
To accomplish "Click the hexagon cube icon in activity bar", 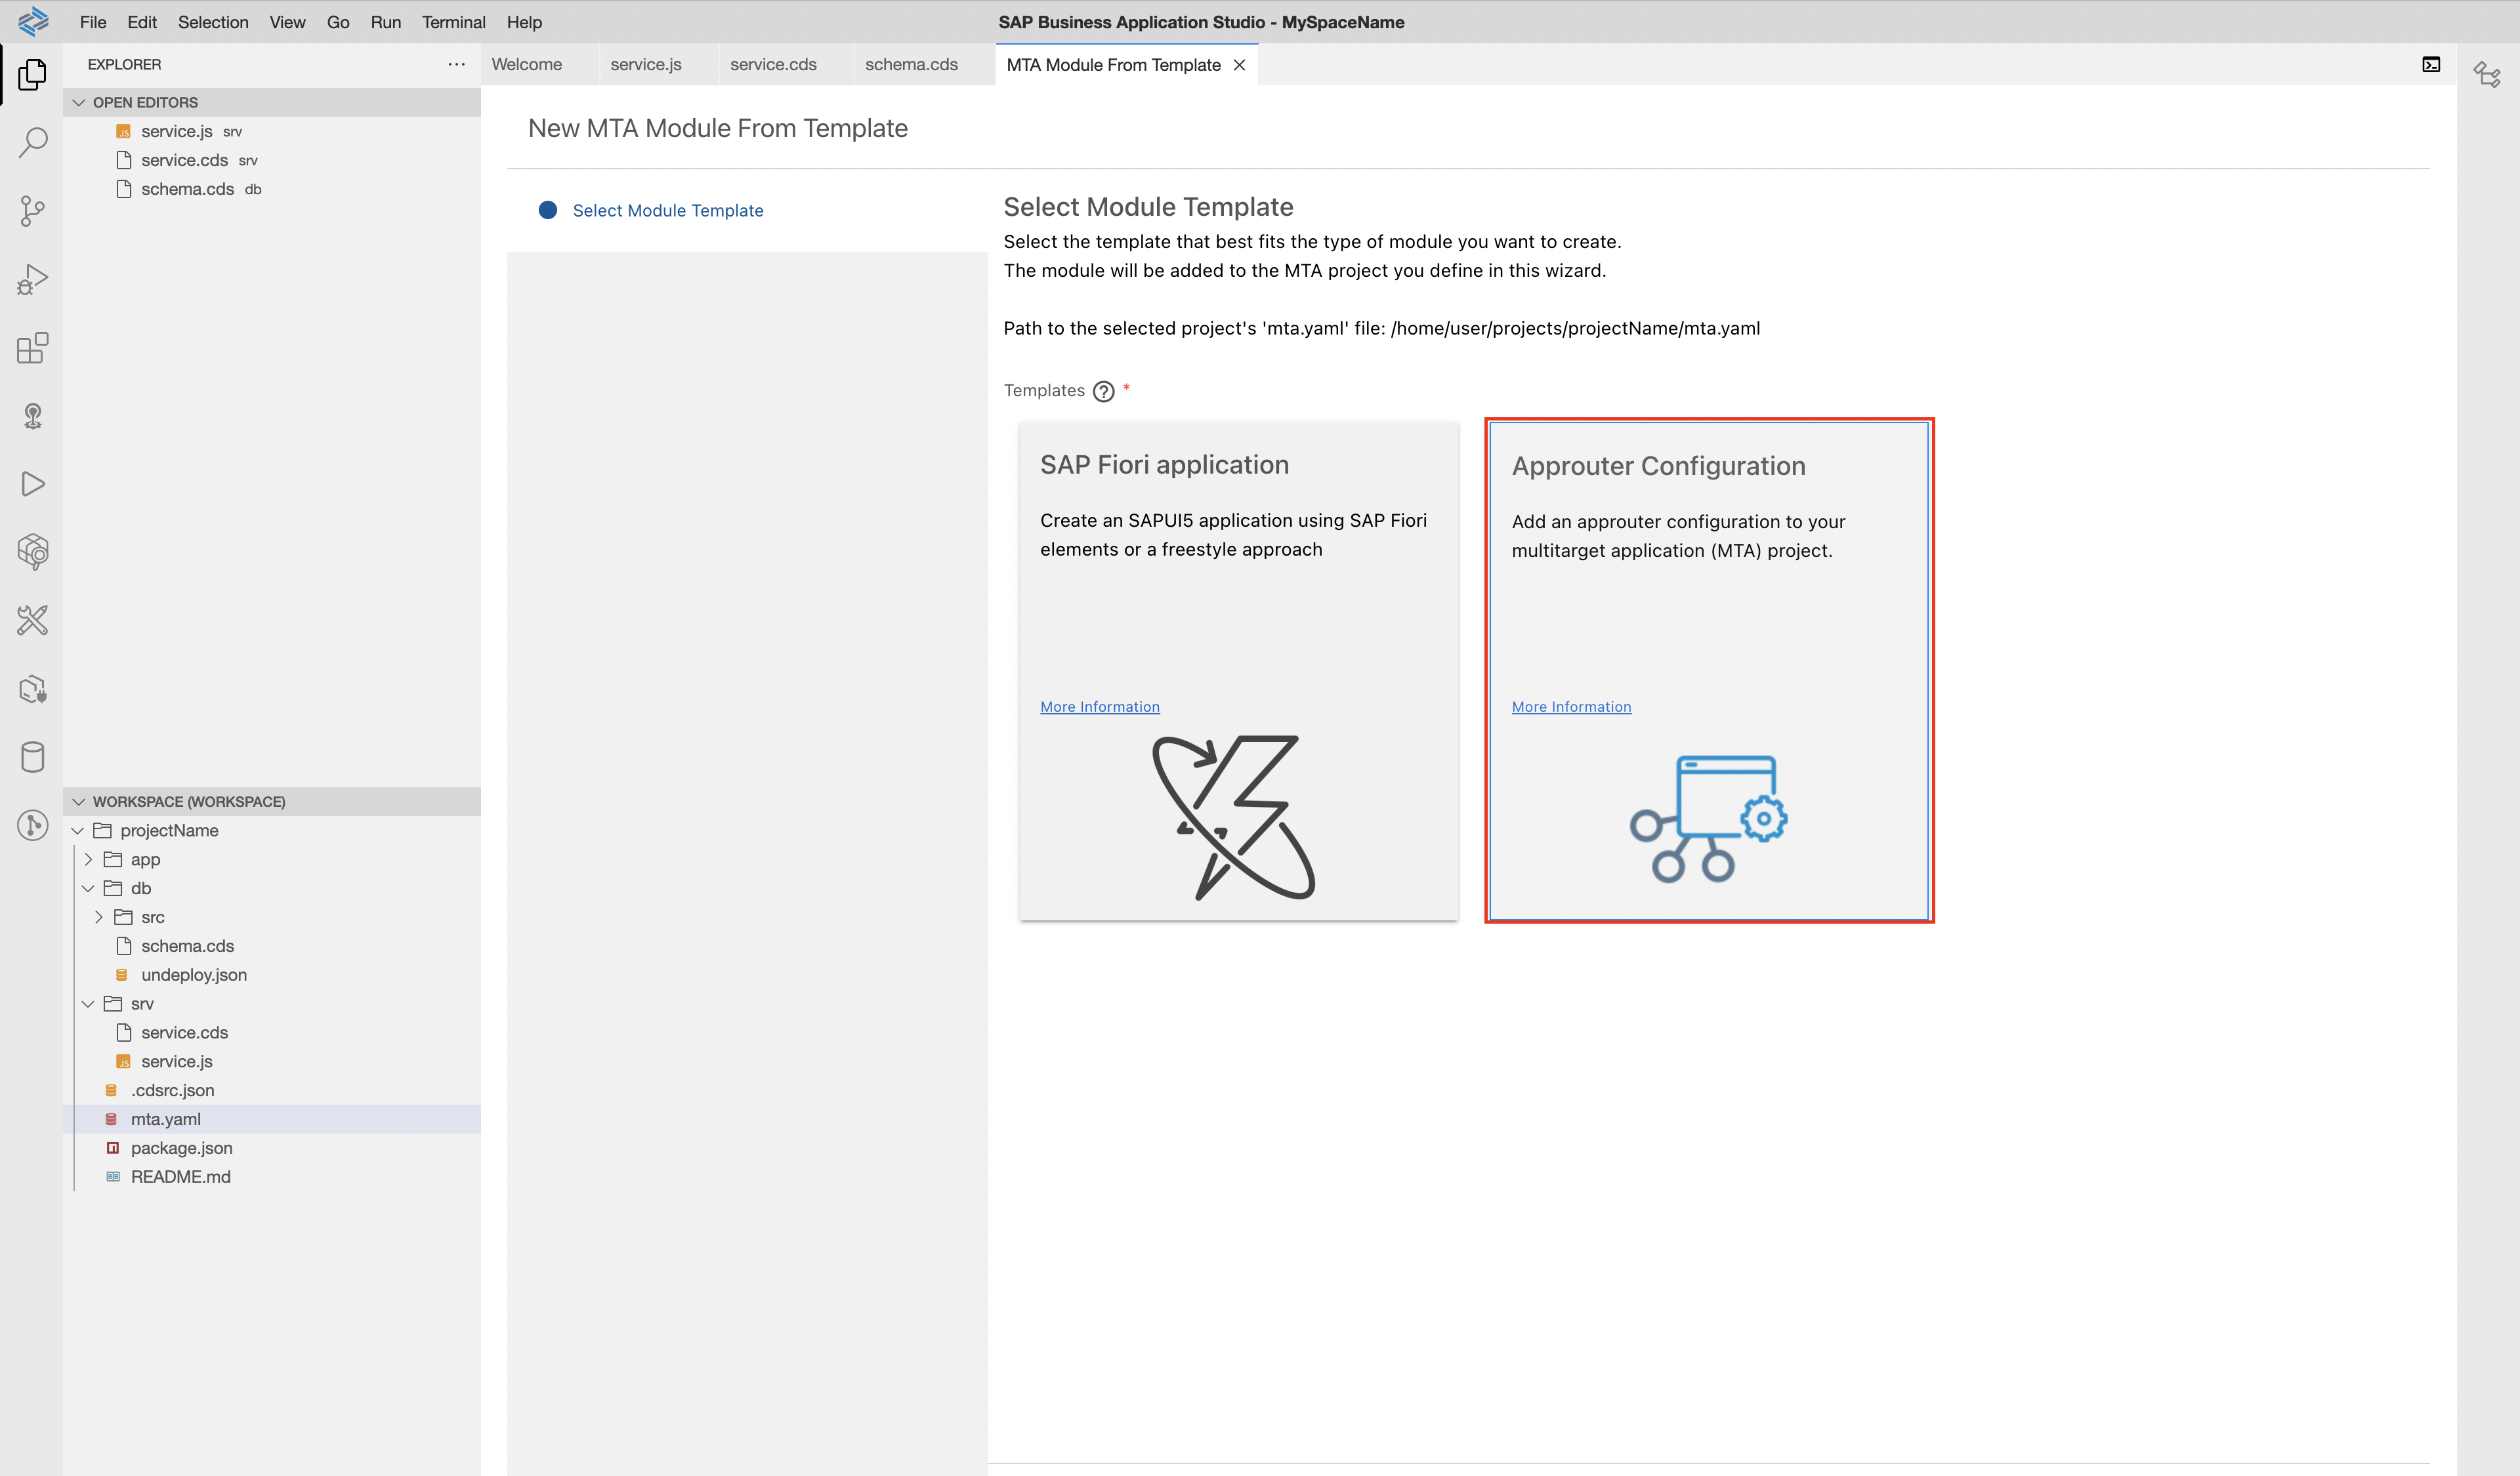I will coord(32,552).
